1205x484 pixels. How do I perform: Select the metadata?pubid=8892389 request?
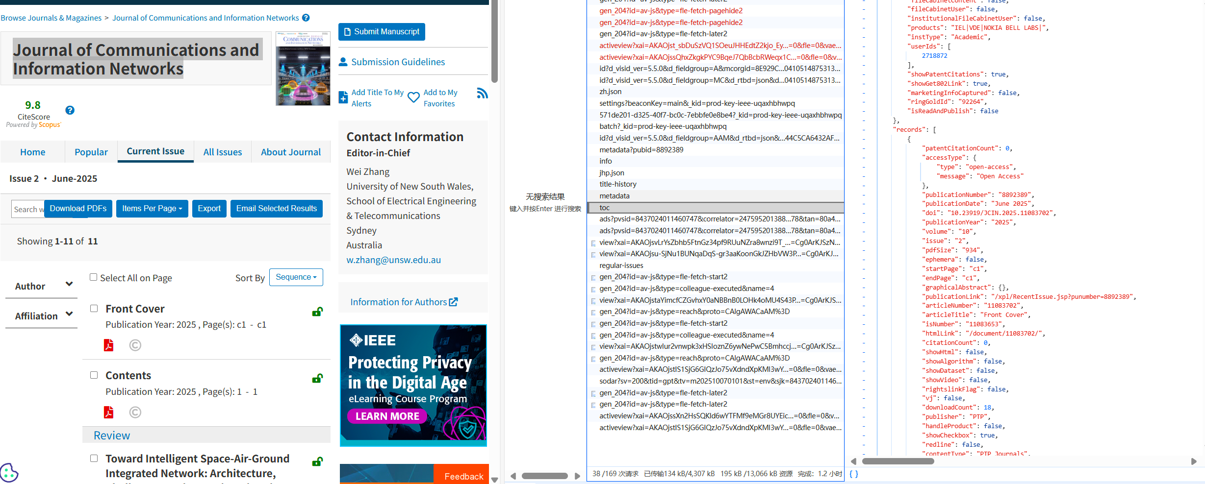point(716,150)
